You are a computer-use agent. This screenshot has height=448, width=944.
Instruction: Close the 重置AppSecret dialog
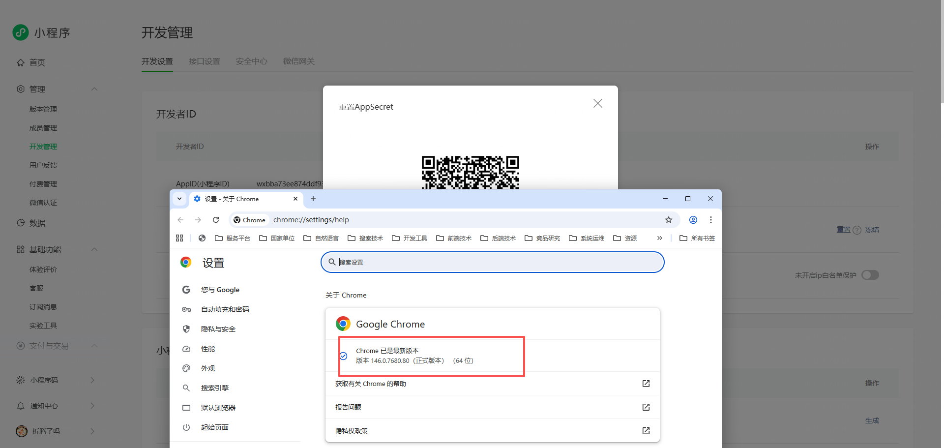598,103
